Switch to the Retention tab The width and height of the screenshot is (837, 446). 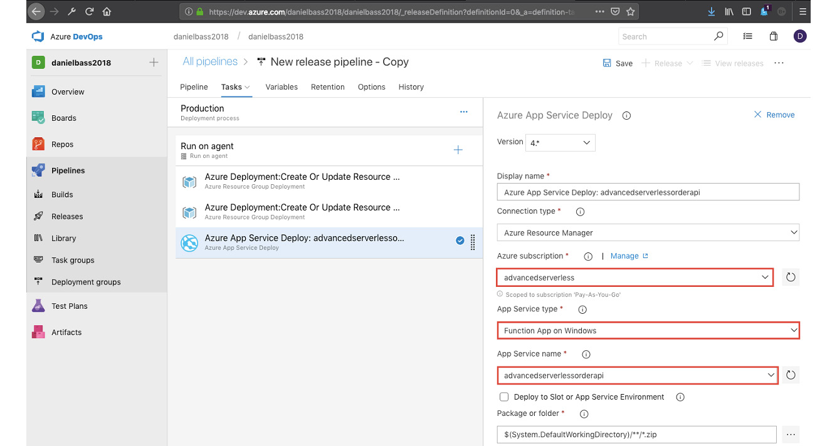[328, 87]
